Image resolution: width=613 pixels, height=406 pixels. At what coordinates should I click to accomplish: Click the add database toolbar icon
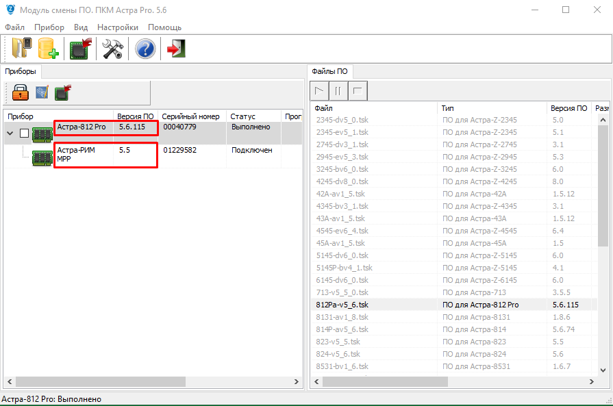click(49, 49)
